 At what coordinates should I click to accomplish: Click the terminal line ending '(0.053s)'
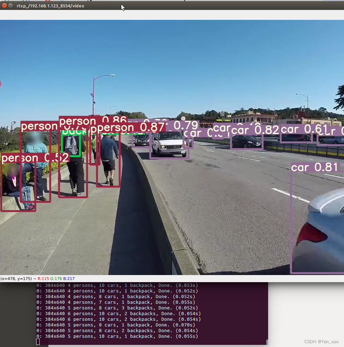pos(117,285)
